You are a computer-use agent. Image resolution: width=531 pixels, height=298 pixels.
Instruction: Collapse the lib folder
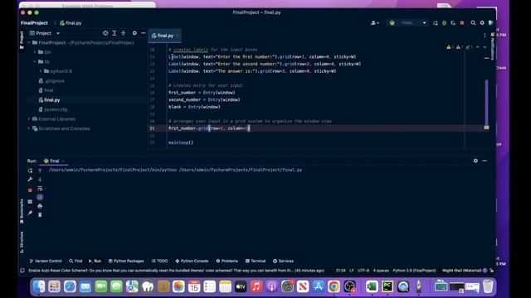click(35, 62)
